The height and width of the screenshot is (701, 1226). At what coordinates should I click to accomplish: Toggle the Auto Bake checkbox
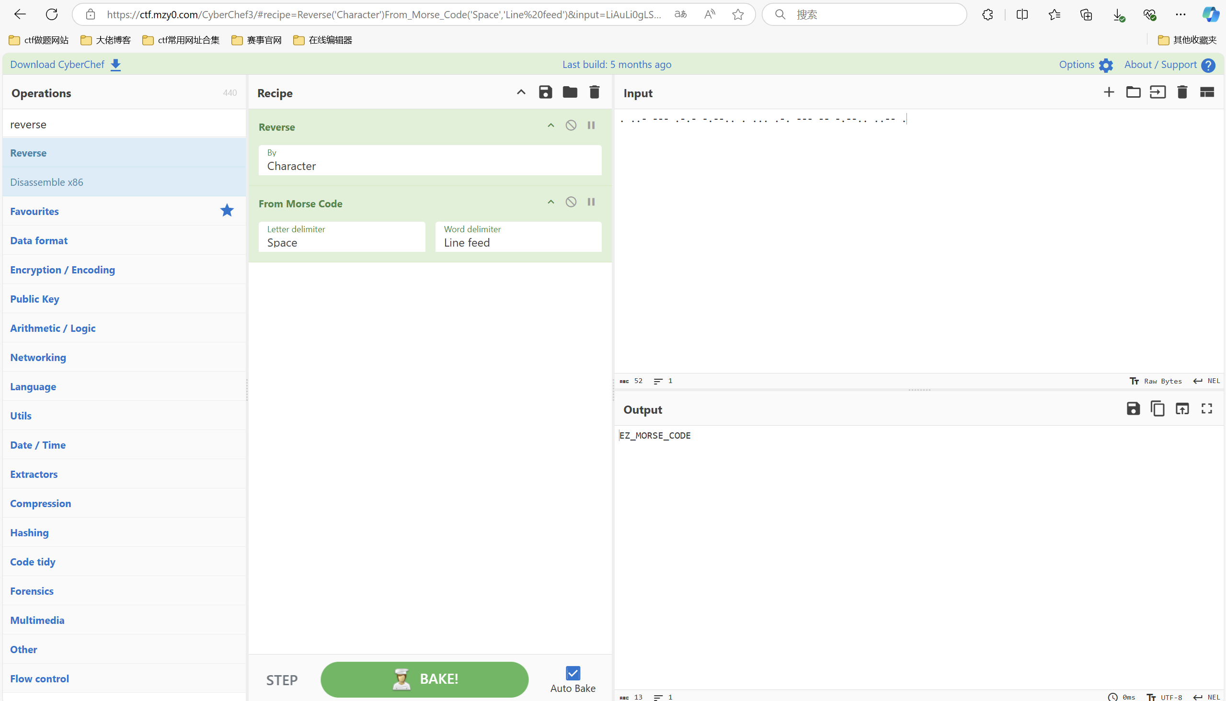click(573, 673)
